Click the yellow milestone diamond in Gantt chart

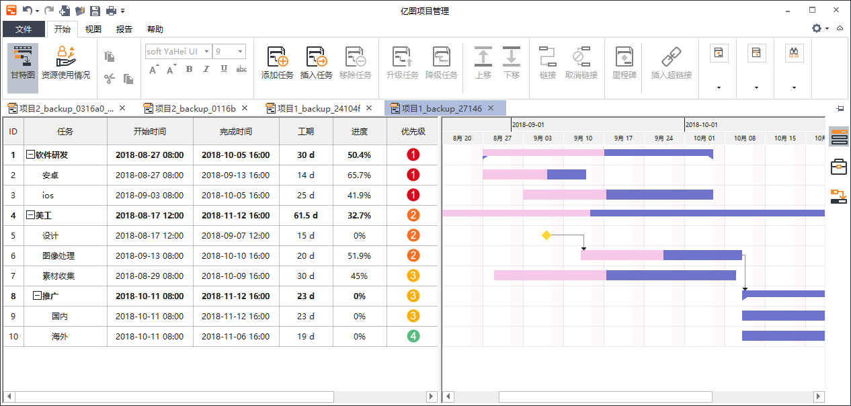pos(546,235)
